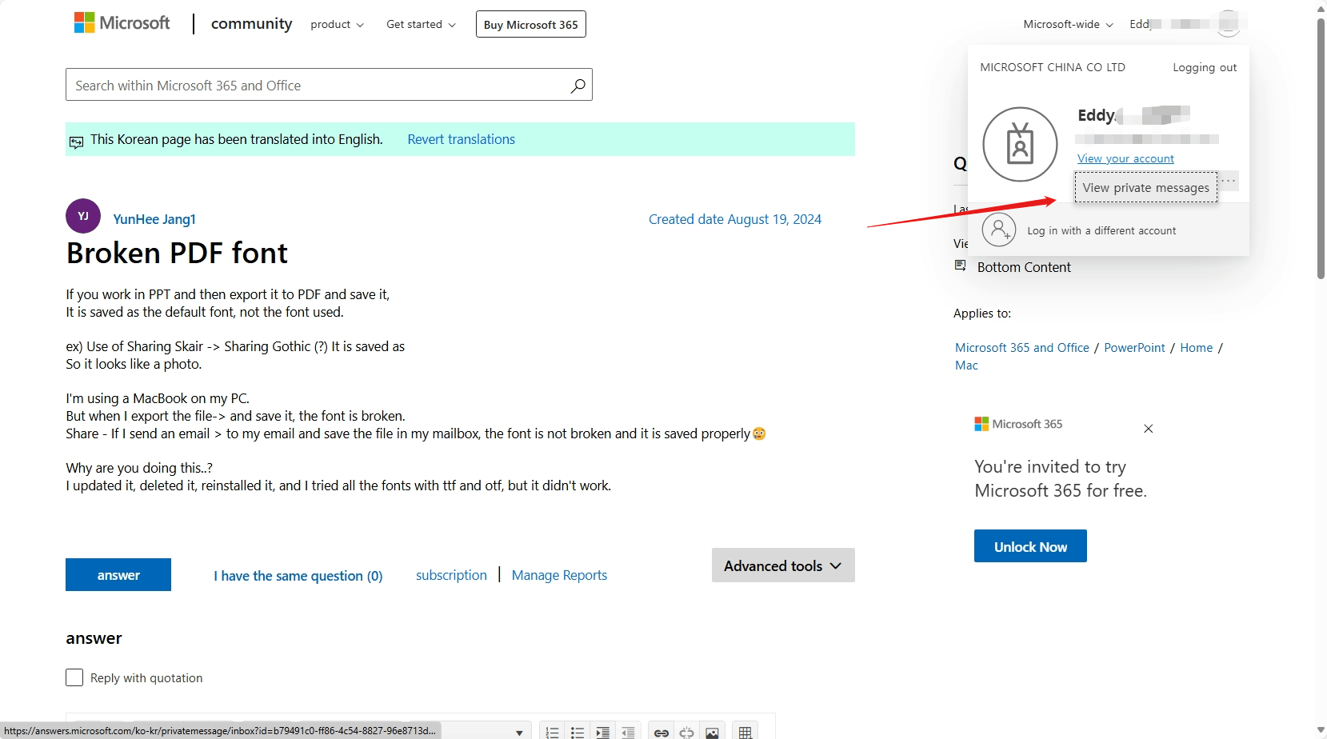Click the Broken PDF font title
The height and width of the screenshot is (739, 1327).
tap(177, 254)
